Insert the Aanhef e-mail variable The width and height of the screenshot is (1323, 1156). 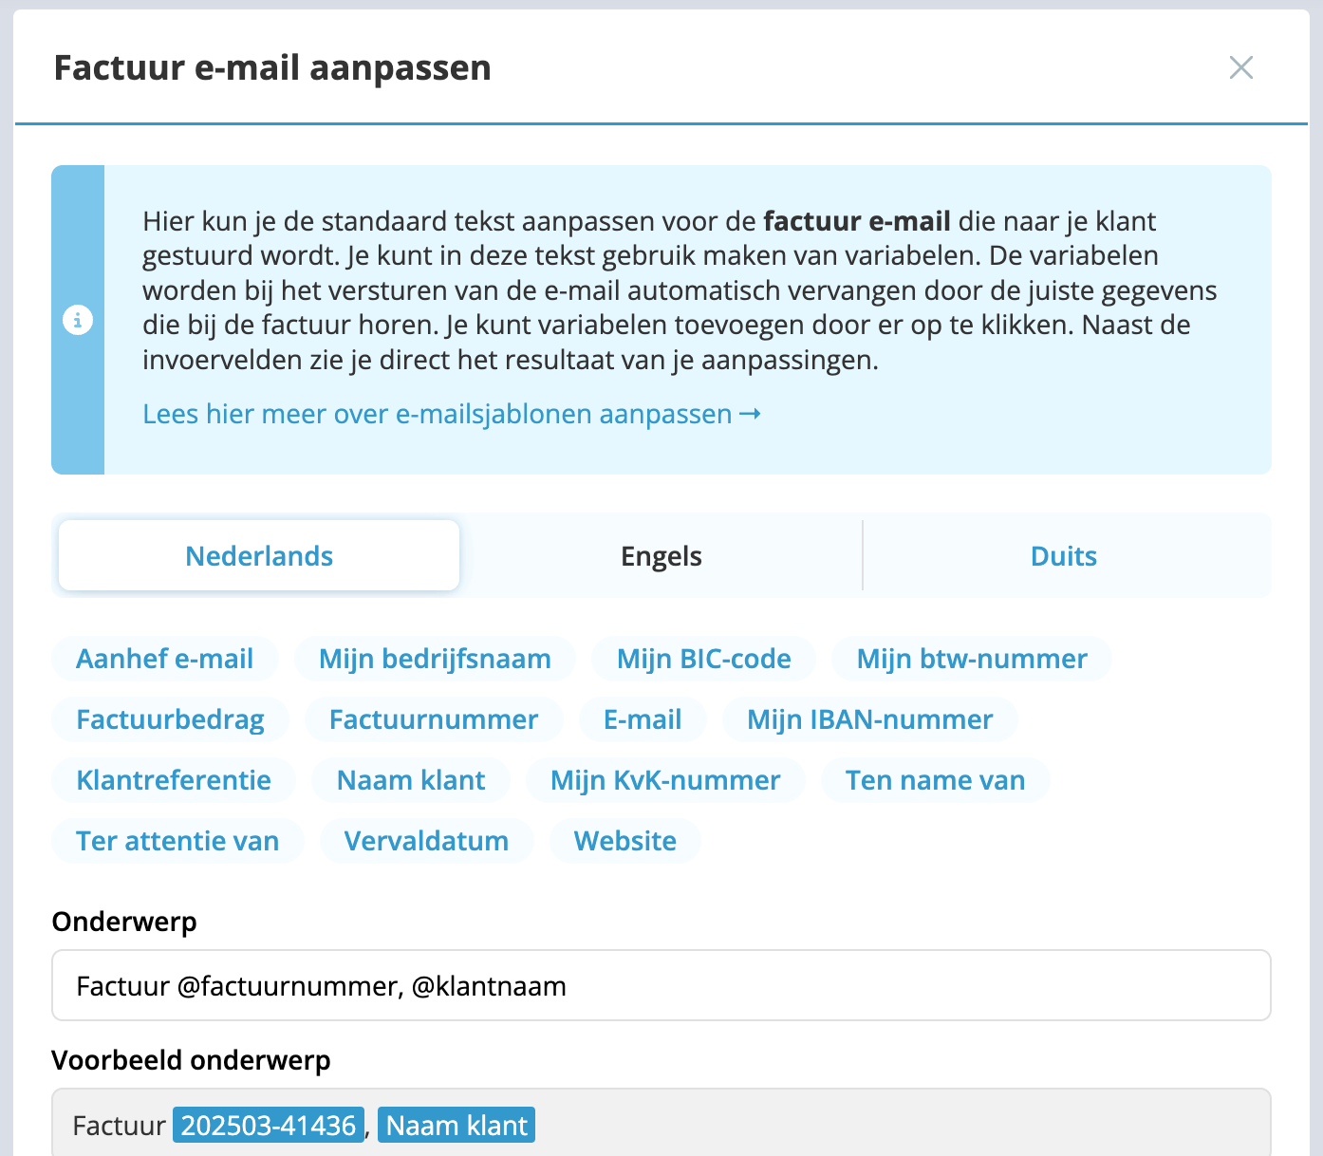pos(164,659)
